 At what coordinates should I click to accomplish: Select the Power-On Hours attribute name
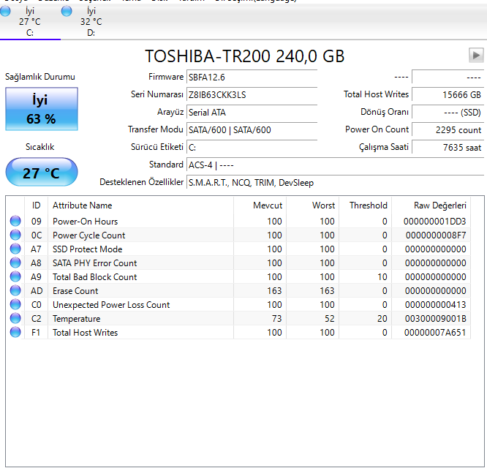coord(85,222)
